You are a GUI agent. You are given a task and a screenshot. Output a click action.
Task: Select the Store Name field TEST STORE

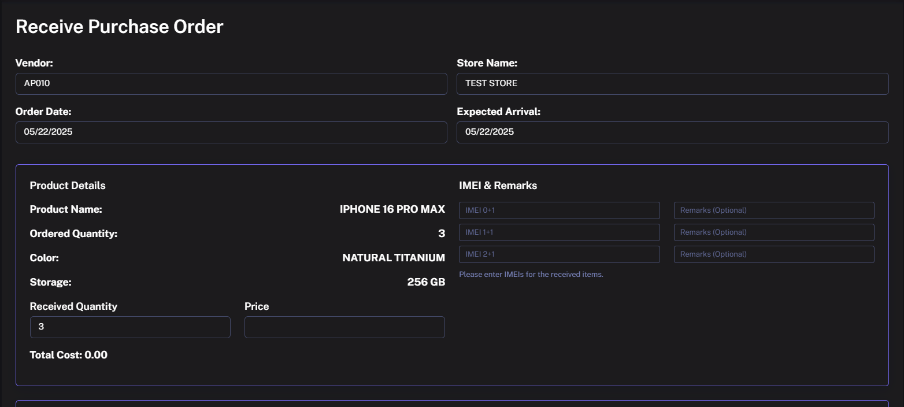point(673,84)
